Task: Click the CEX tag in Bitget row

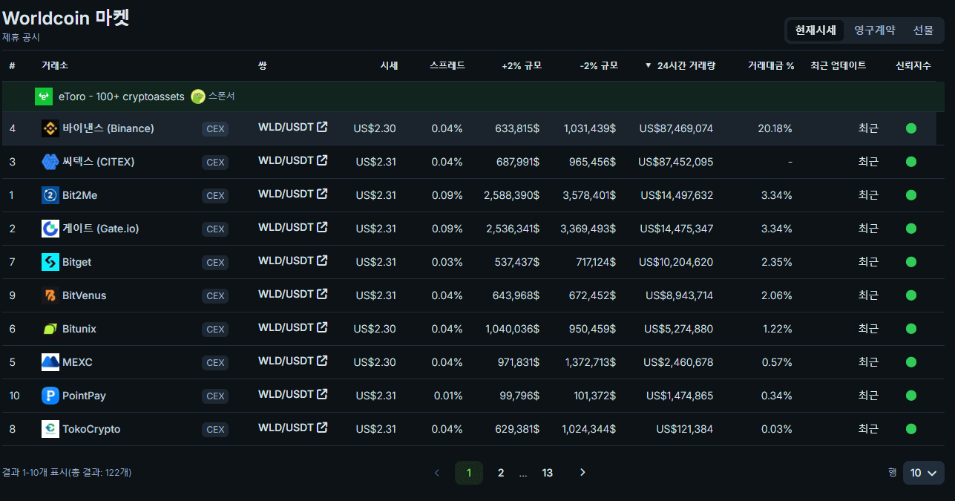Action: click(215, 263)
